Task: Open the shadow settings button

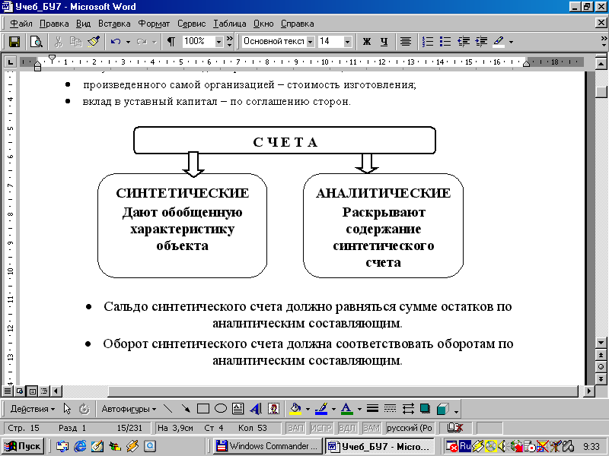Action: pyautogui.click(x=426, y=409)
